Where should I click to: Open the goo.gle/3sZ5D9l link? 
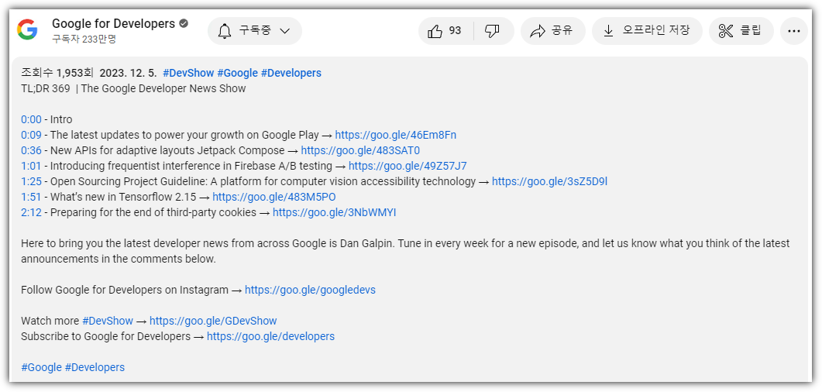tap(549, 181)
